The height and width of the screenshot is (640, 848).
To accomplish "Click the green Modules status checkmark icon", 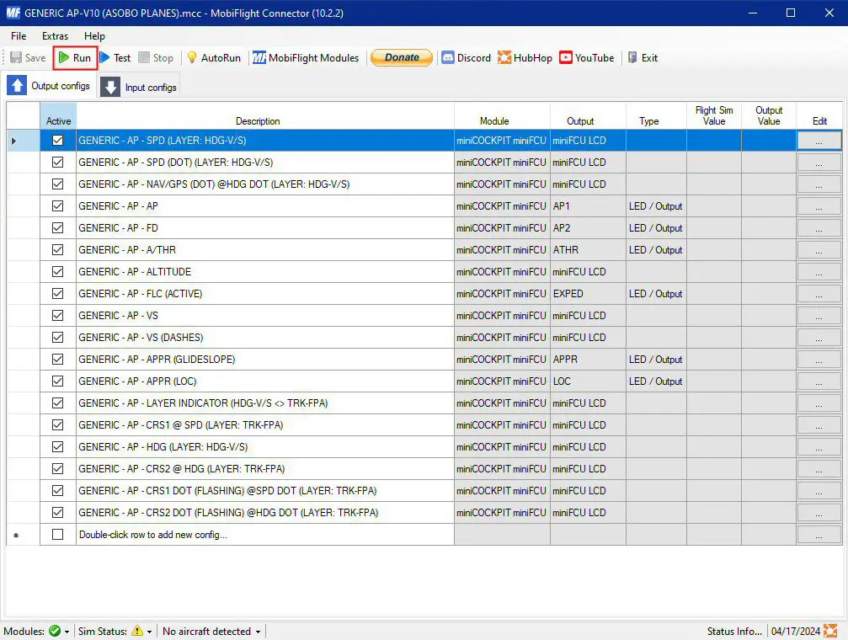I will click(55, 631).
